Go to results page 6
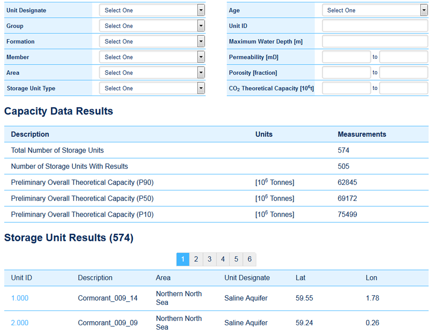The height and width of the screenshot is (334, 433). 250,259
